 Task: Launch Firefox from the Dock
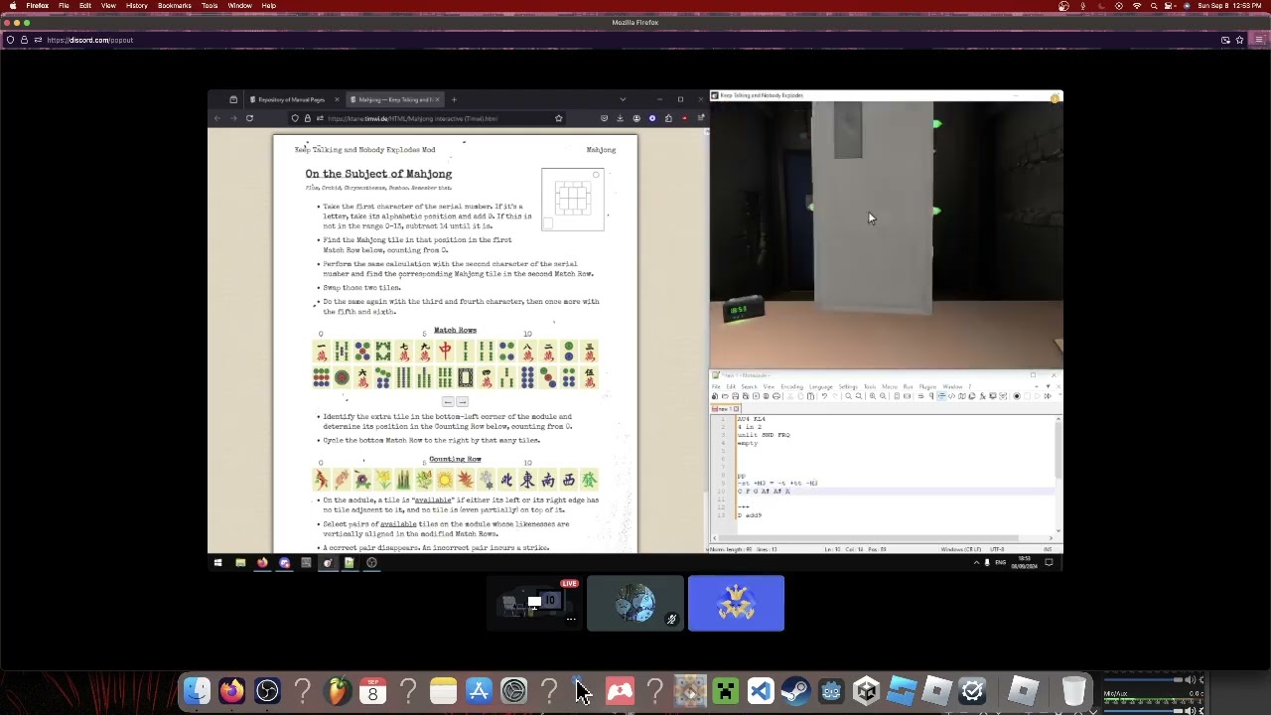pyautogui.click(x=231, y=690)
